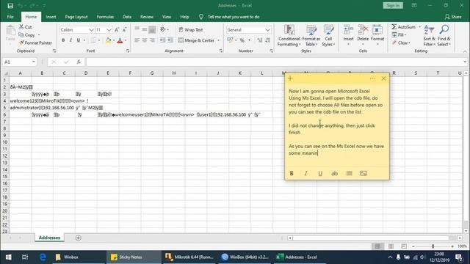Image resolution: width=470 pixels, height=264 pixels.
Task: Add a new sheet with plus icon
Action: pos(79,238)
